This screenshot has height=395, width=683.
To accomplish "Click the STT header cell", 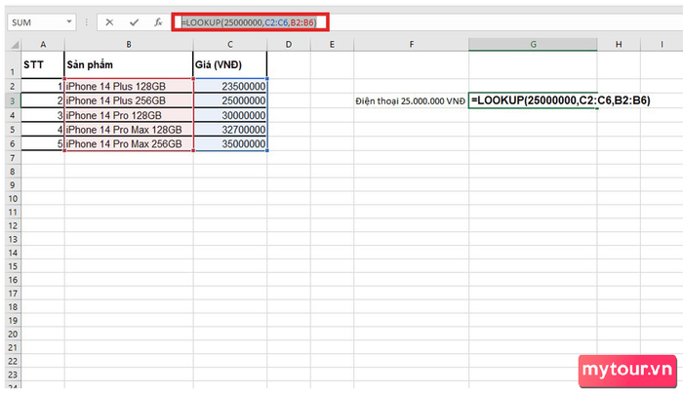I will click(43, 65).
